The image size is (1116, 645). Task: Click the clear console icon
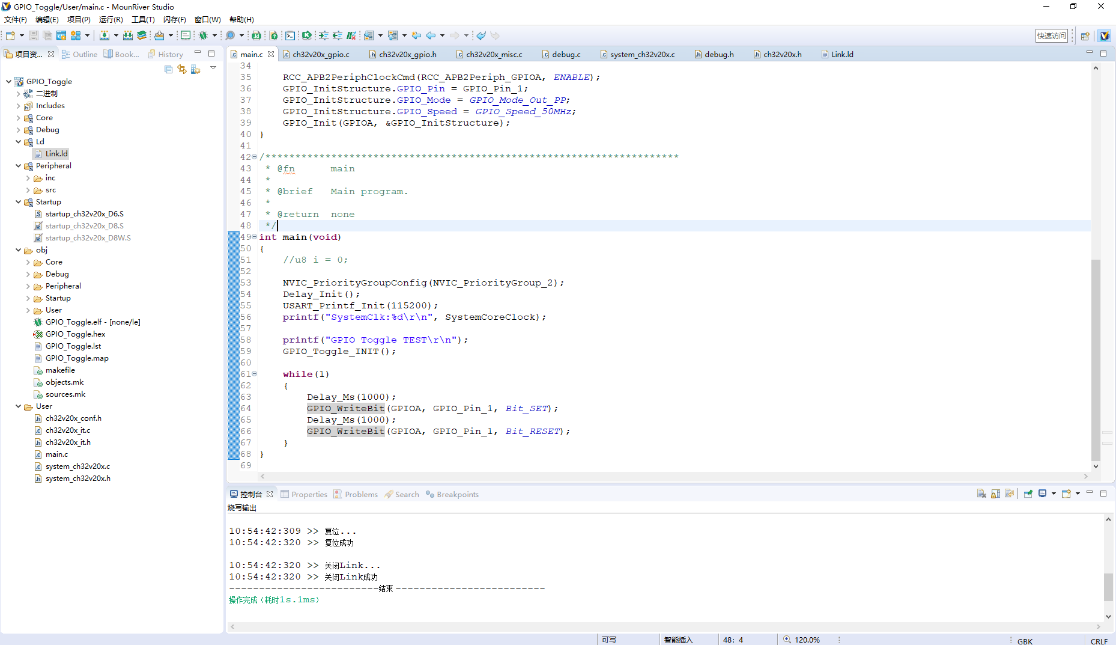coord(981,494)
